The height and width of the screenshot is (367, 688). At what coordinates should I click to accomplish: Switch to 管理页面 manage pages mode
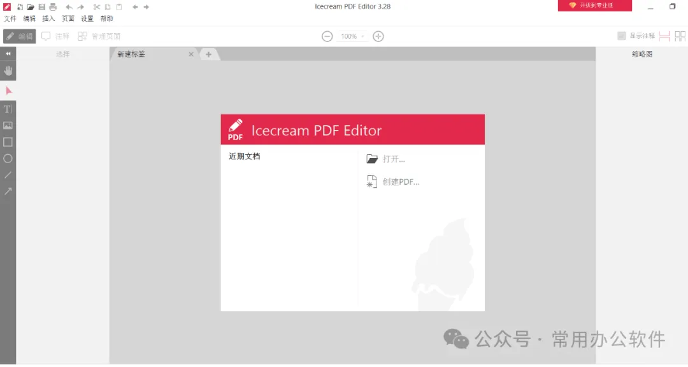[99, 36]
